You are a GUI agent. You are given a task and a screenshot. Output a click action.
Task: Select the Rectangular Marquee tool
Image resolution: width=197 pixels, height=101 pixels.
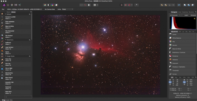[x=2, y=32]
